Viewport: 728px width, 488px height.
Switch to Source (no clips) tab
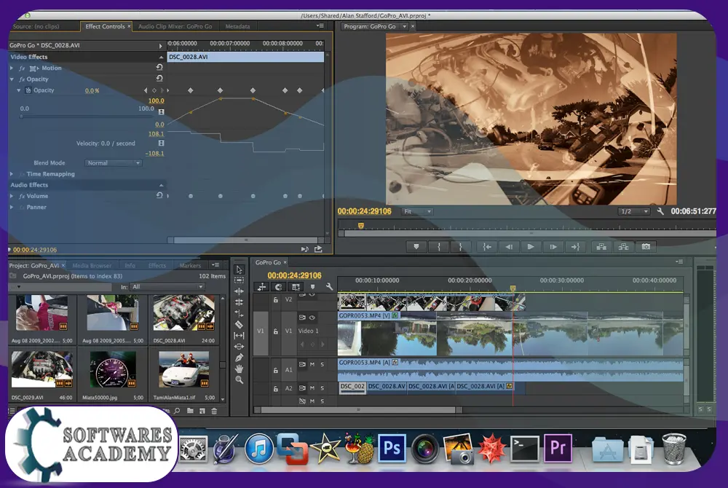tap(36, 26)
